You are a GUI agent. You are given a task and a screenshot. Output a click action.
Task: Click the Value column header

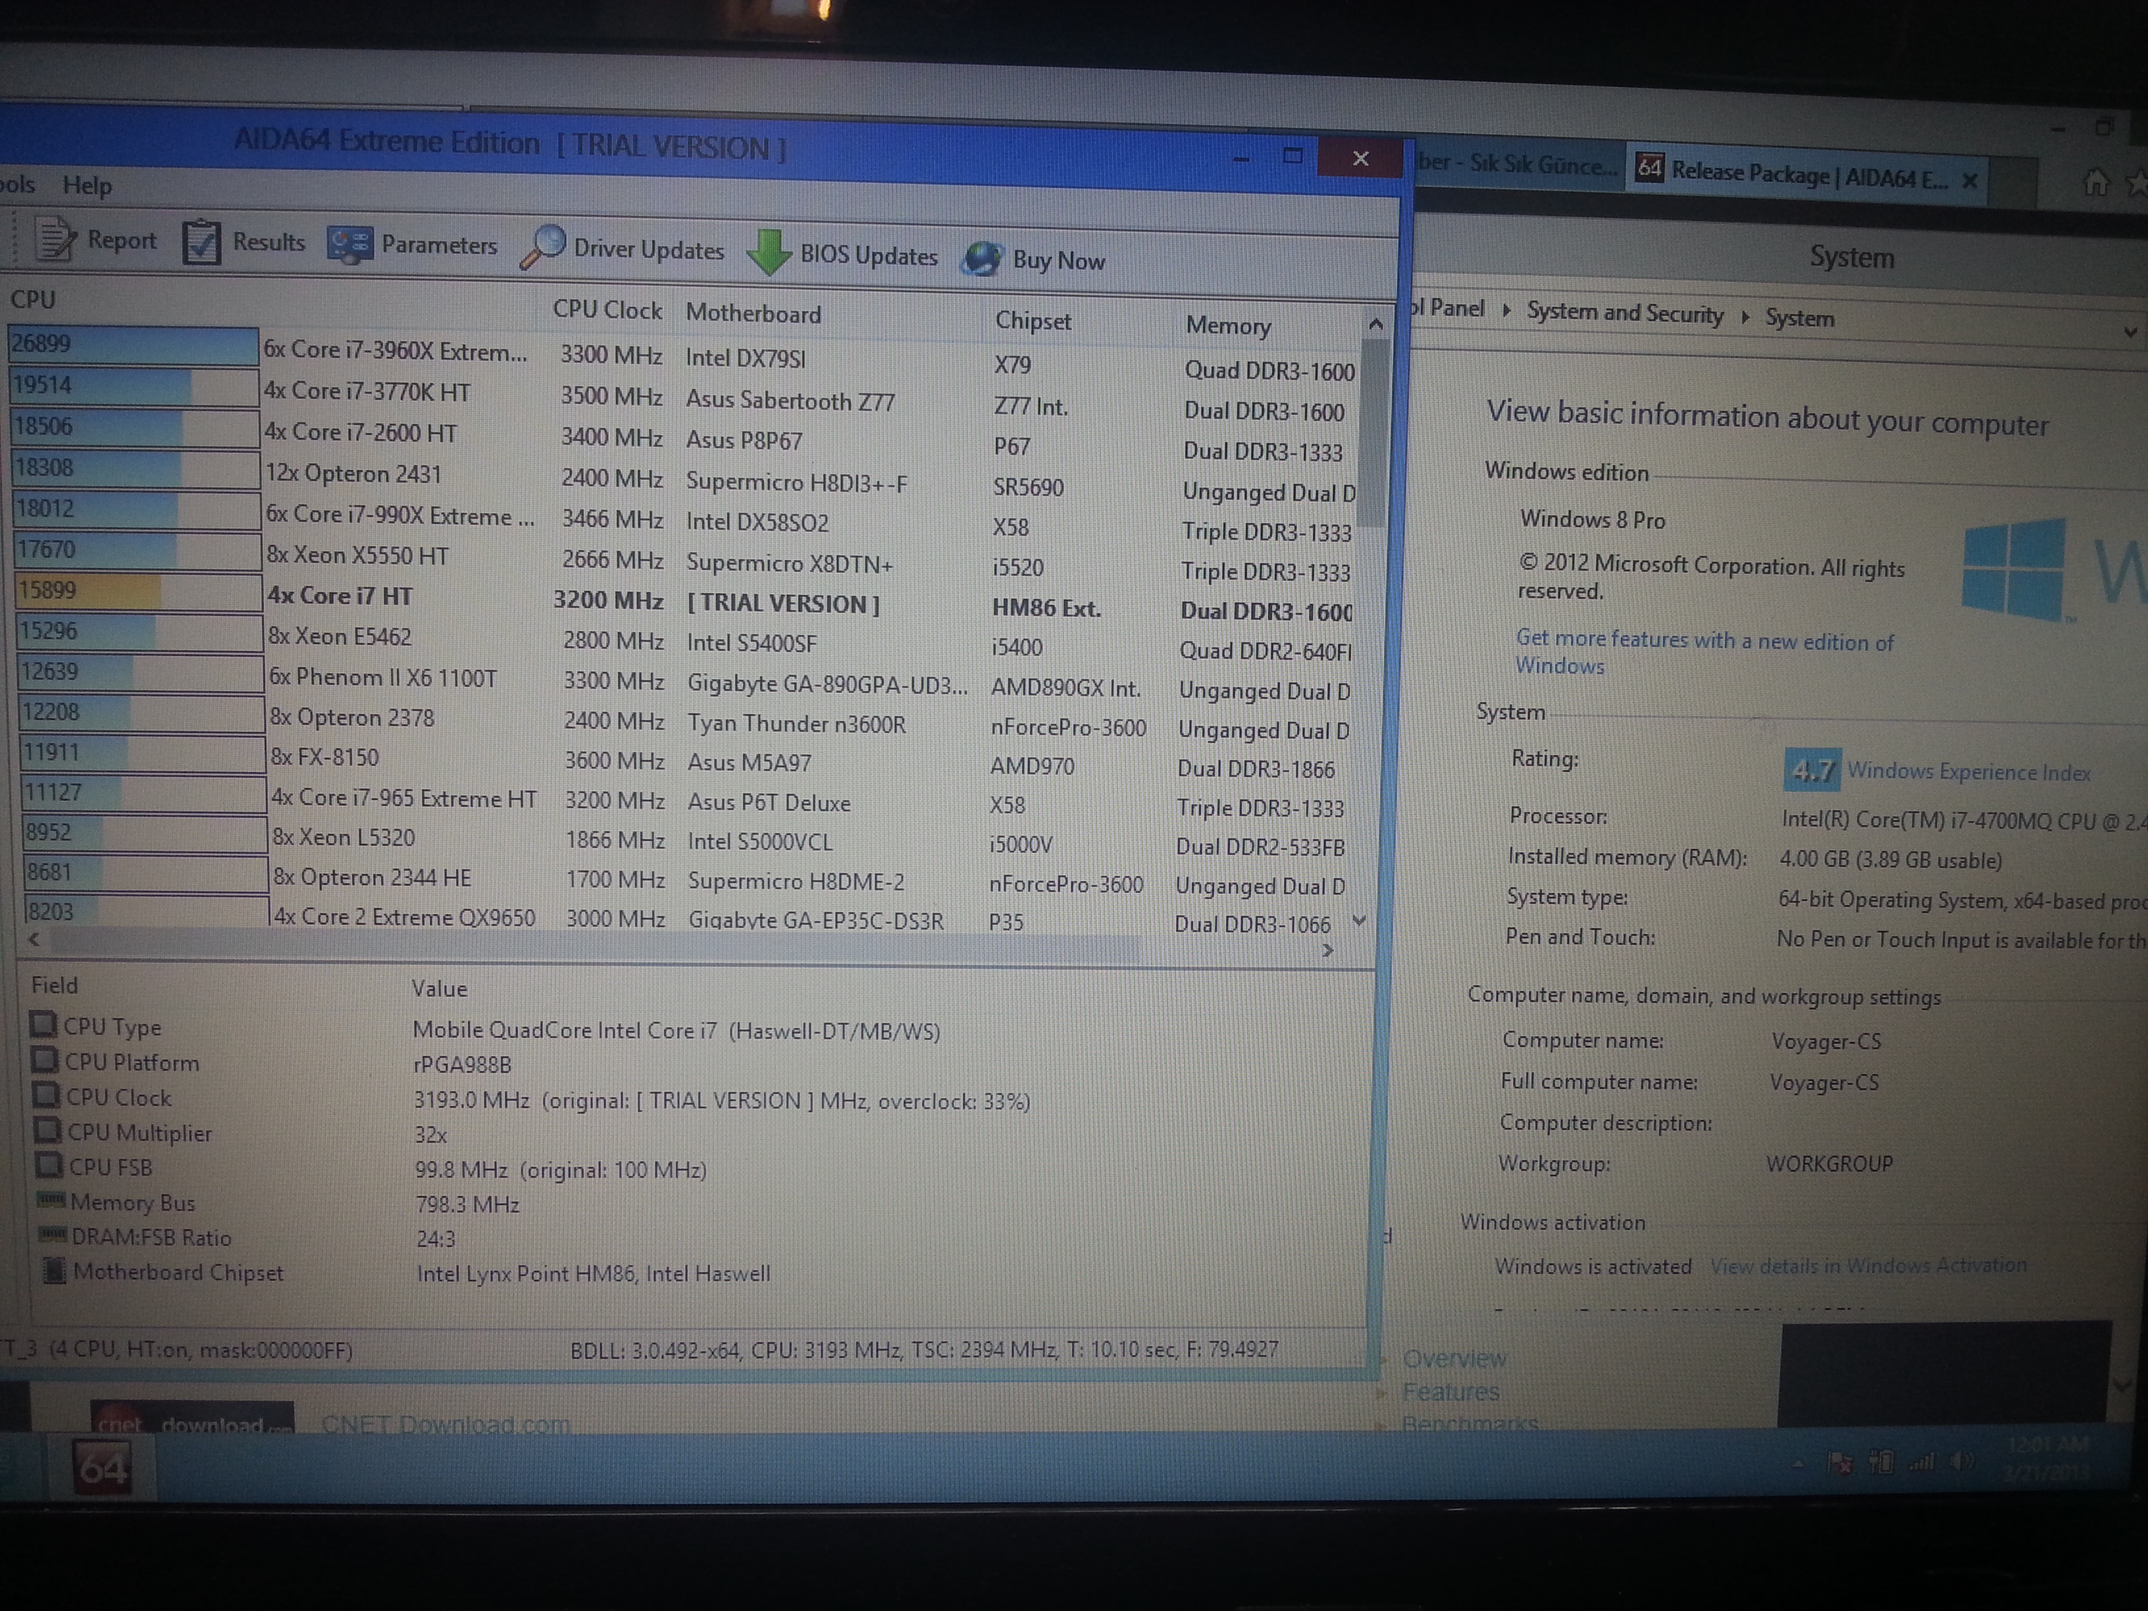[x=439, y=988]
